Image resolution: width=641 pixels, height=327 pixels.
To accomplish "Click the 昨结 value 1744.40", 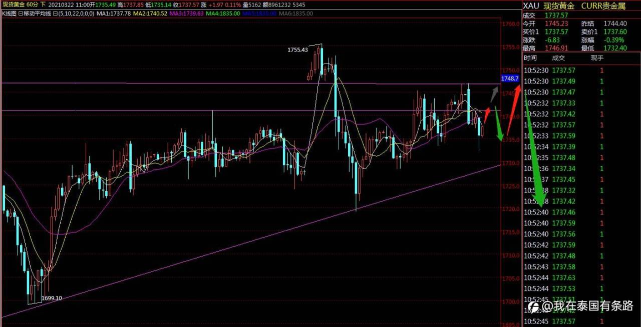I will (615, 23).
